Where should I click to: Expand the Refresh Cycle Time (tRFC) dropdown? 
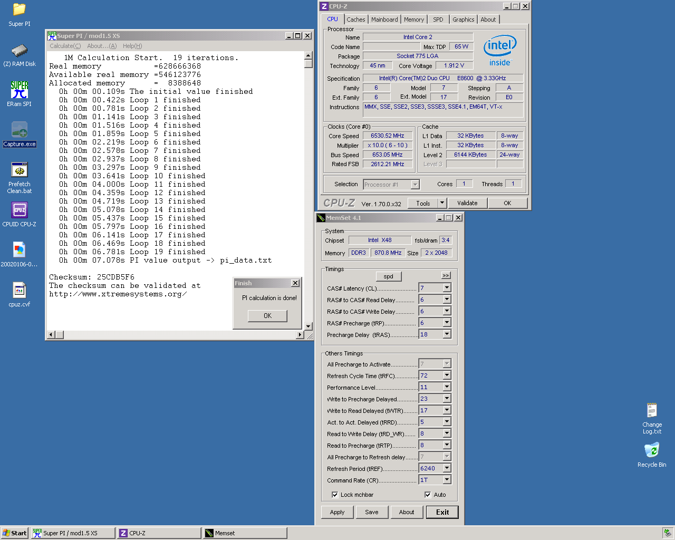(447, 375)
